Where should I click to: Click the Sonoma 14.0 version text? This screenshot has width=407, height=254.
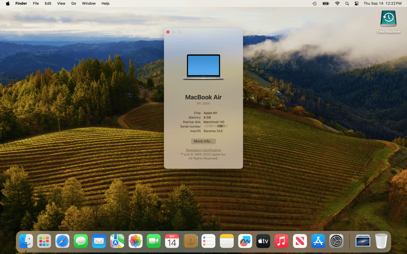click(x=213, y=131)
